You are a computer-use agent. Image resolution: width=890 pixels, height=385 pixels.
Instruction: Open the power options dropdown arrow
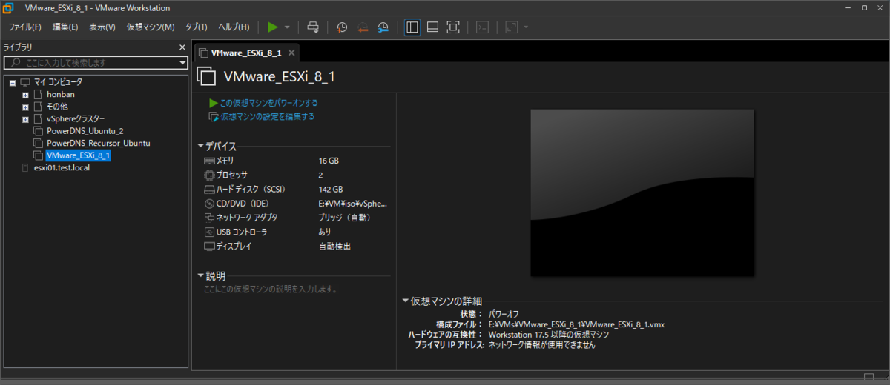[287, 27]
